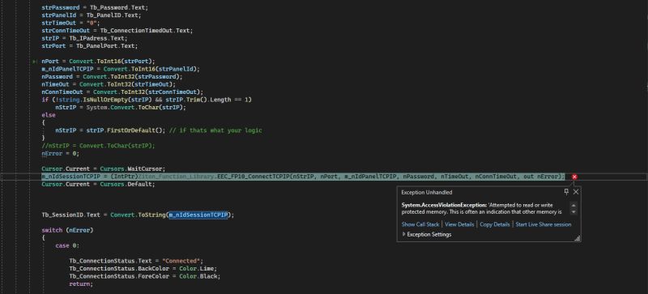Click 'nConnTimeOut = Convert.ToInt32(strConnTimeOut);' line

point(123,92)
